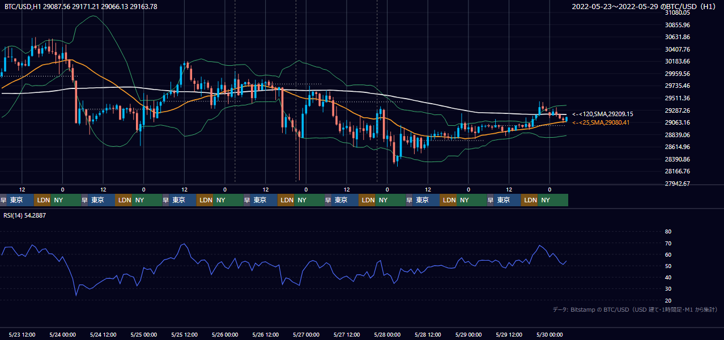Click the 29511.36 price axis label
The height and width of the screenshot is (340, 724).
[677, 98]
